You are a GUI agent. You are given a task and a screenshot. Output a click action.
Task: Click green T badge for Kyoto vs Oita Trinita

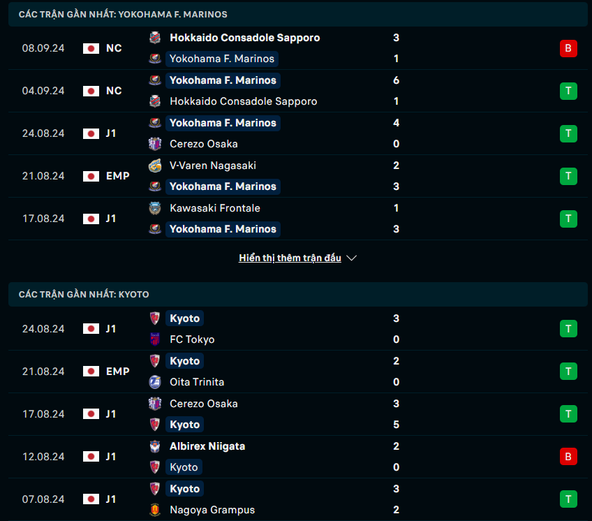[568, 372]
